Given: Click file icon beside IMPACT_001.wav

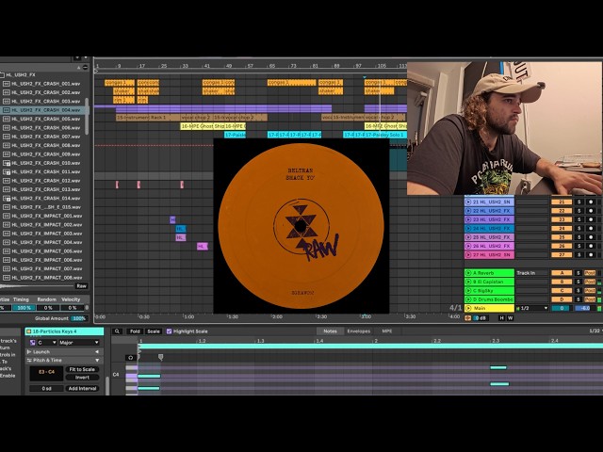Looking at the screenshot, I should click(7, 216).
